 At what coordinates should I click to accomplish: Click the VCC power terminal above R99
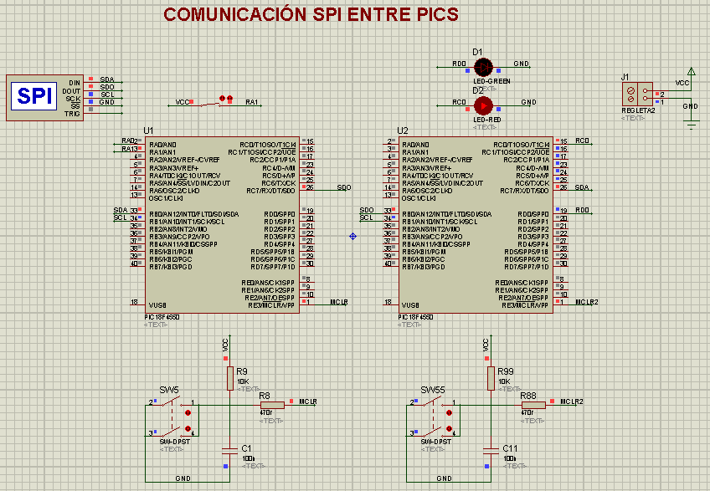coord(488,342)
